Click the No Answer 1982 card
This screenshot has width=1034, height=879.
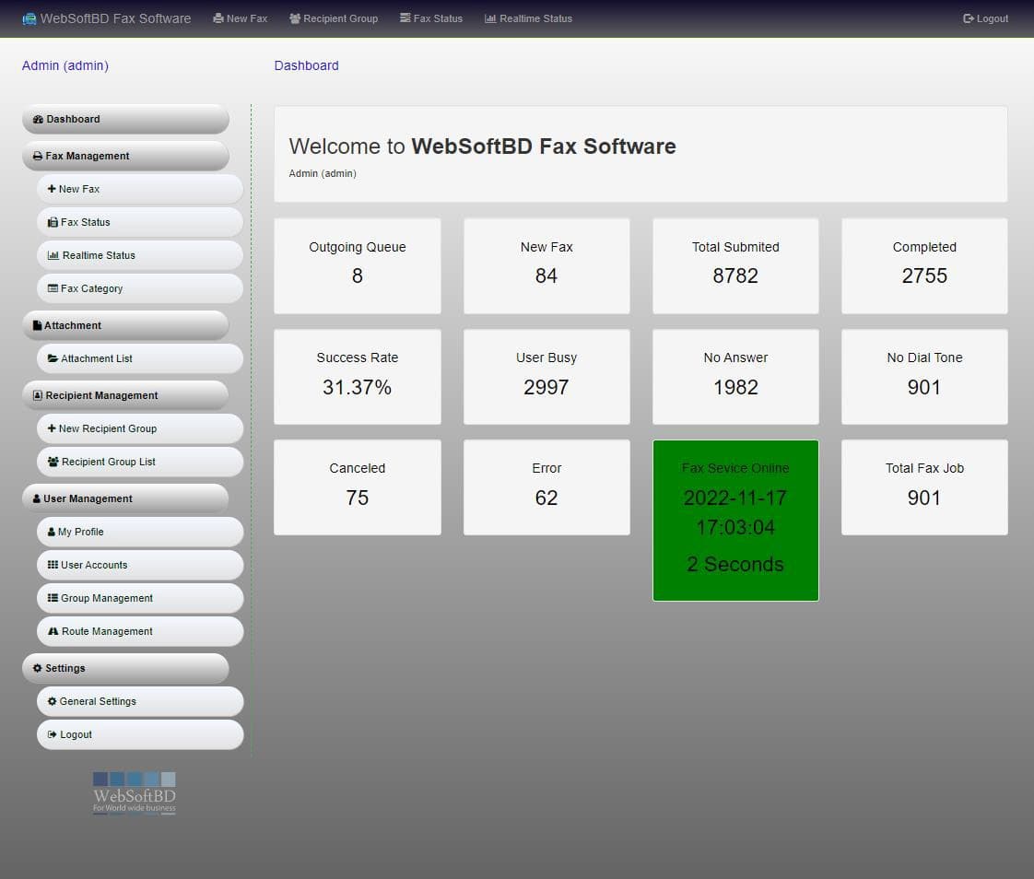(735, 377)
